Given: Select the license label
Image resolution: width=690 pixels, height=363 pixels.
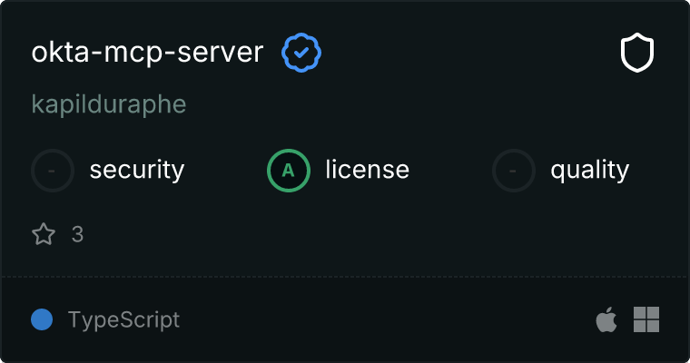Looking at the screenshot, I should tap(367, 170).
